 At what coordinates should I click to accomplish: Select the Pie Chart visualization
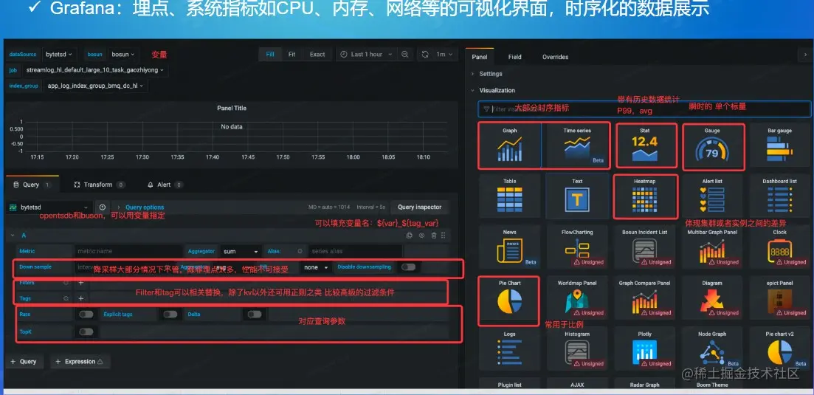(x=510, y=298)
